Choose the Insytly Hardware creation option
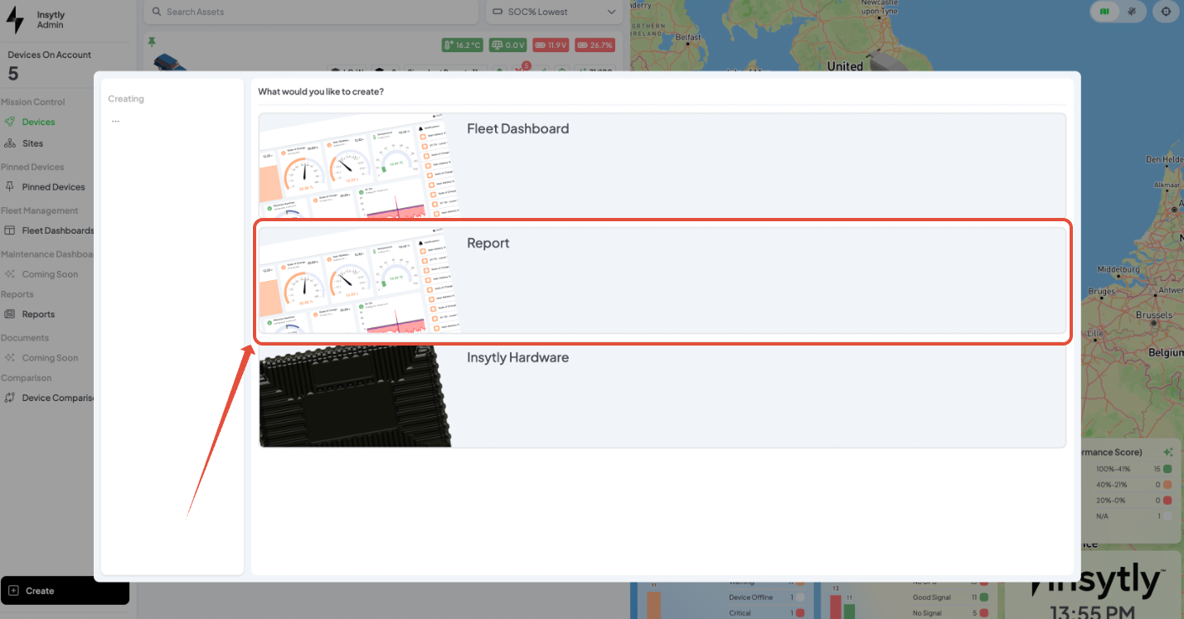1184x619 pixels. (x=662, y=395)
